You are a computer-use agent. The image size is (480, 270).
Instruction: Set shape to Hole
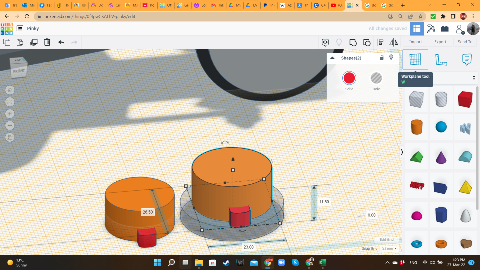(x=376, y=78)
